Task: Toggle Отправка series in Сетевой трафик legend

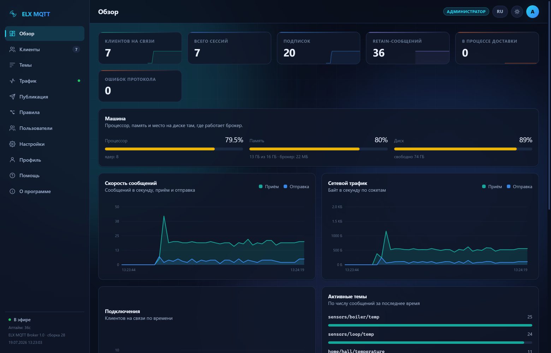Action: coord(519,187)
